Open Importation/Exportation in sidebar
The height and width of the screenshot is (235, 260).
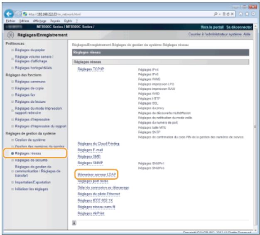click(x=33, y=182)
